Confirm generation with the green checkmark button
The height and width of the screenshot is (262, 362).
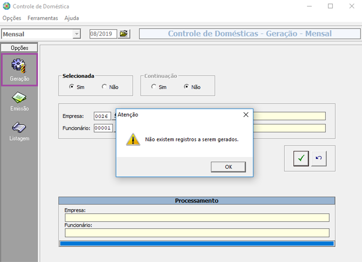click(301, 159)
